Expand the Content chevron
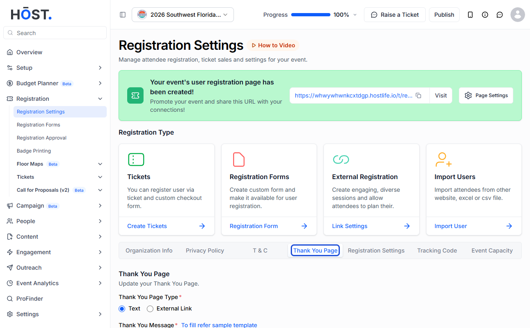530x328 pixels. tap(100, 237)
